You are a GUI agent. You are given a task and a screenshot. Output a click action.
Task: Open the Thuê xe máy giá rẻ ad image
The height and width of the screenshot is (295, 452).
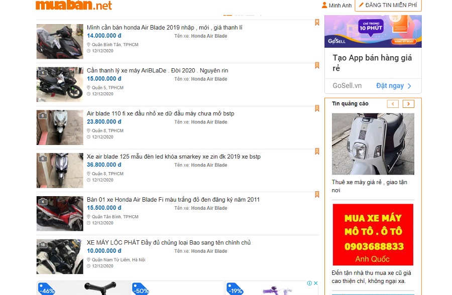pos(373,144)
